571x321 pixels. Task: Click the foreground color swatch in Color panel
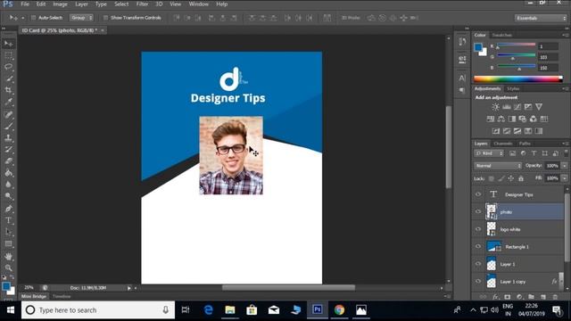pyautogui.click(x=478, y=47)
